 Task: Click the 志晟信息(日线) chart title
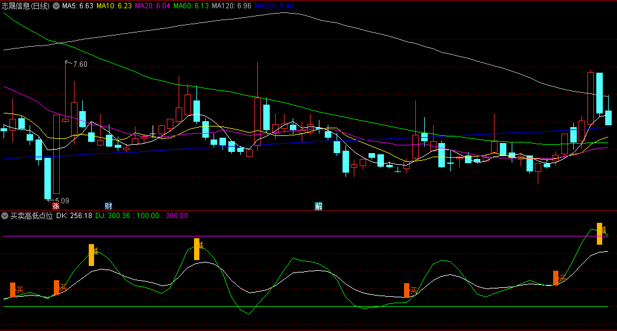pos(26,6)
